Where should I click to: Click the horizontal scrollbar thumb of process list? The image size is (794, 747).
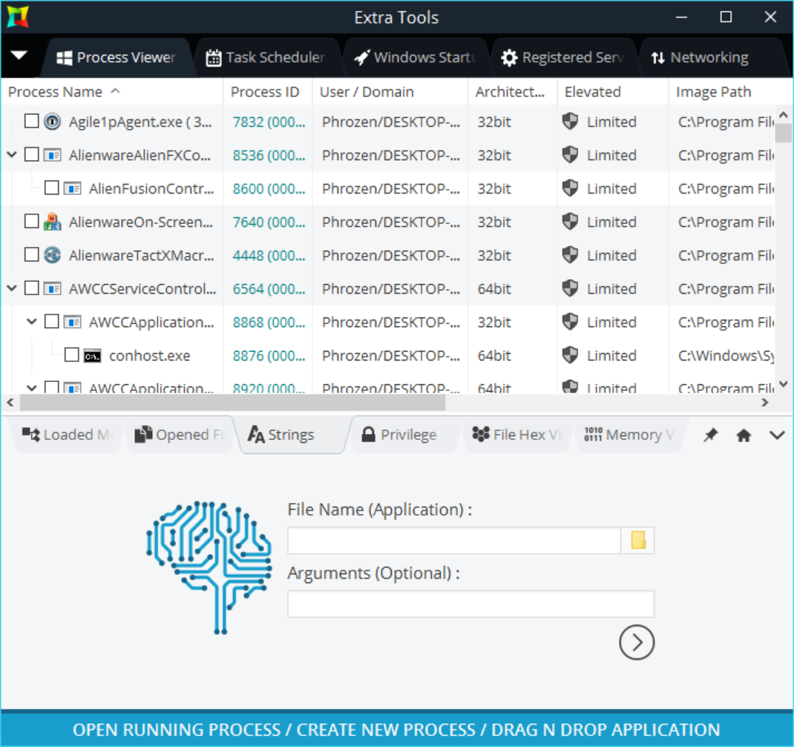(x=232, y=403)
